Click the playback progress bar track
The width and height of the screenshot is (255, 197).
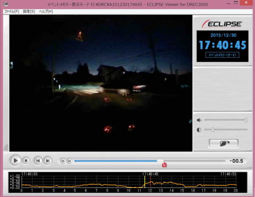[x=150, y=161]
